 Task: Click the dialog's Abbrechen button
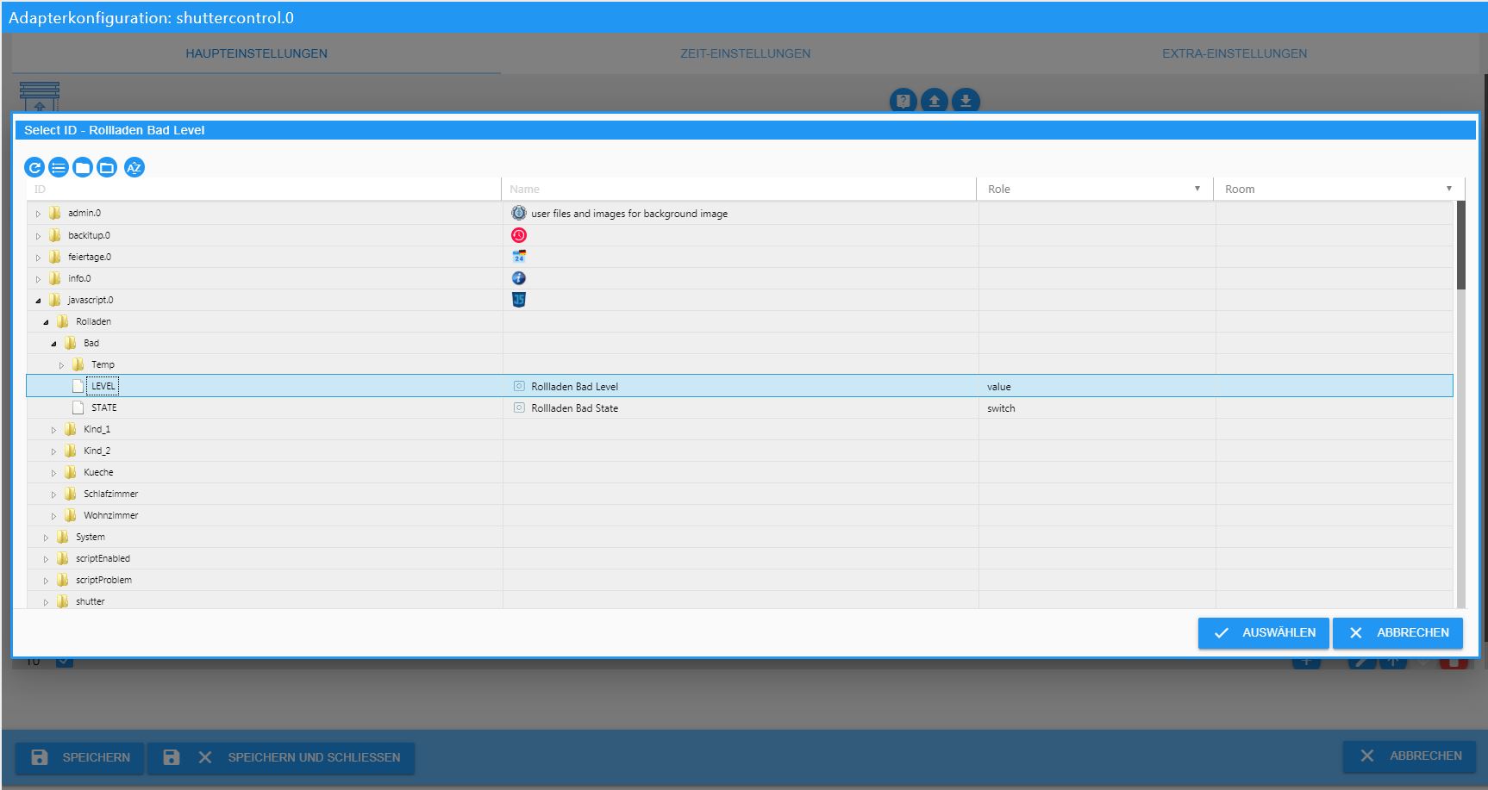click(1397, 633)
